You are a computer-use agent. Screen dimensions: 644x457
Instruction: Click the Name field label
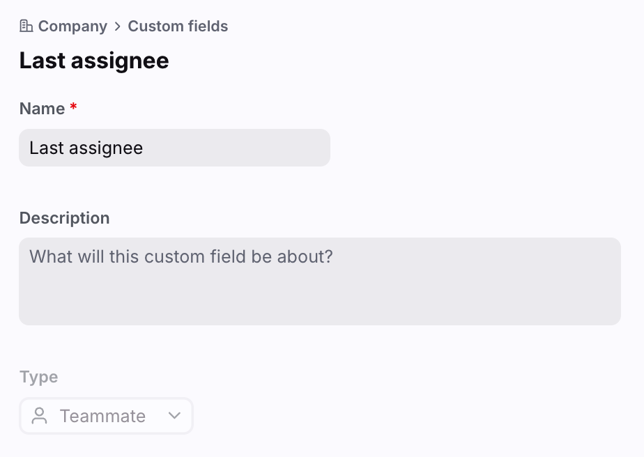click(x=42, y=109)
